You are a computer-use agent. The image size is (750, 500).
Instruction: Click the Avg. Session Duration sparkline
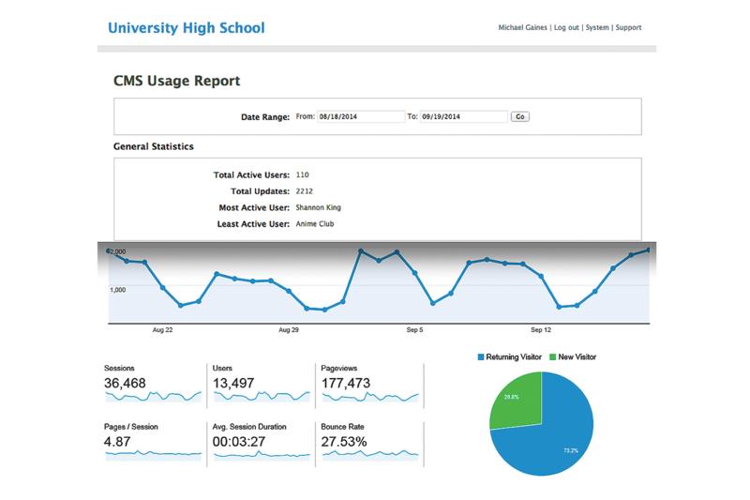pyautogui.click(x=262, y=455)
